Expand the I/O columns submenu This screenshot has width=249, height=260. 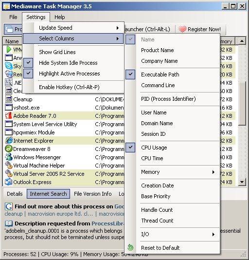pyautogui.click(x=172, y=234)
